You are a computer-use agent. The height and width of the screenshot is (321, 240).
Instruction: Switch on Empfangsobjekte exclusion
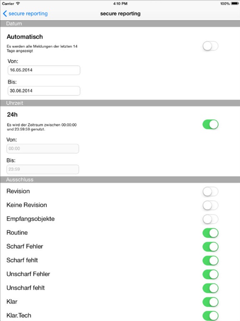pos(210,219)
